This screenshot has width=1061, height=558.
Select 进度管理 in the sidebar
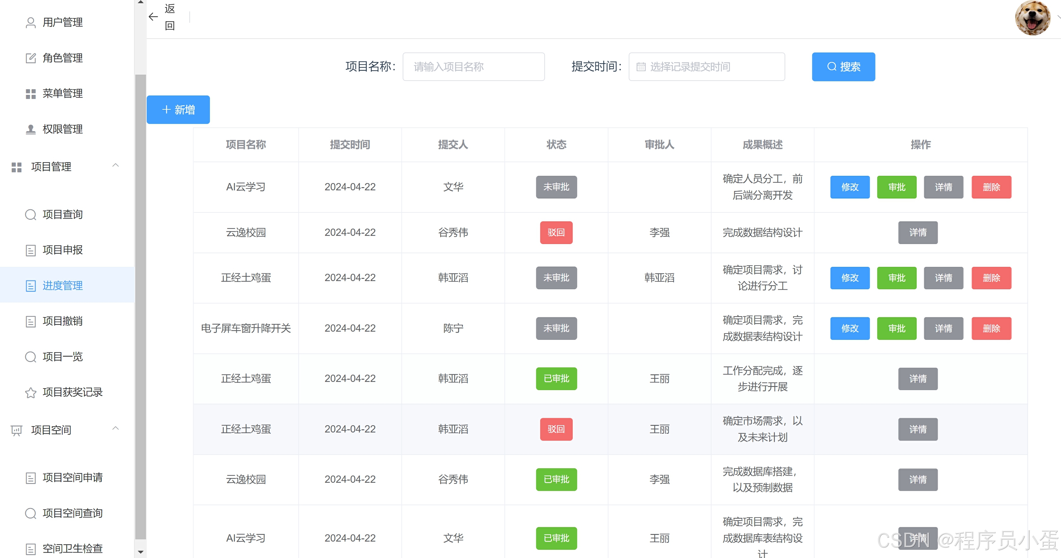click(63, 285)
